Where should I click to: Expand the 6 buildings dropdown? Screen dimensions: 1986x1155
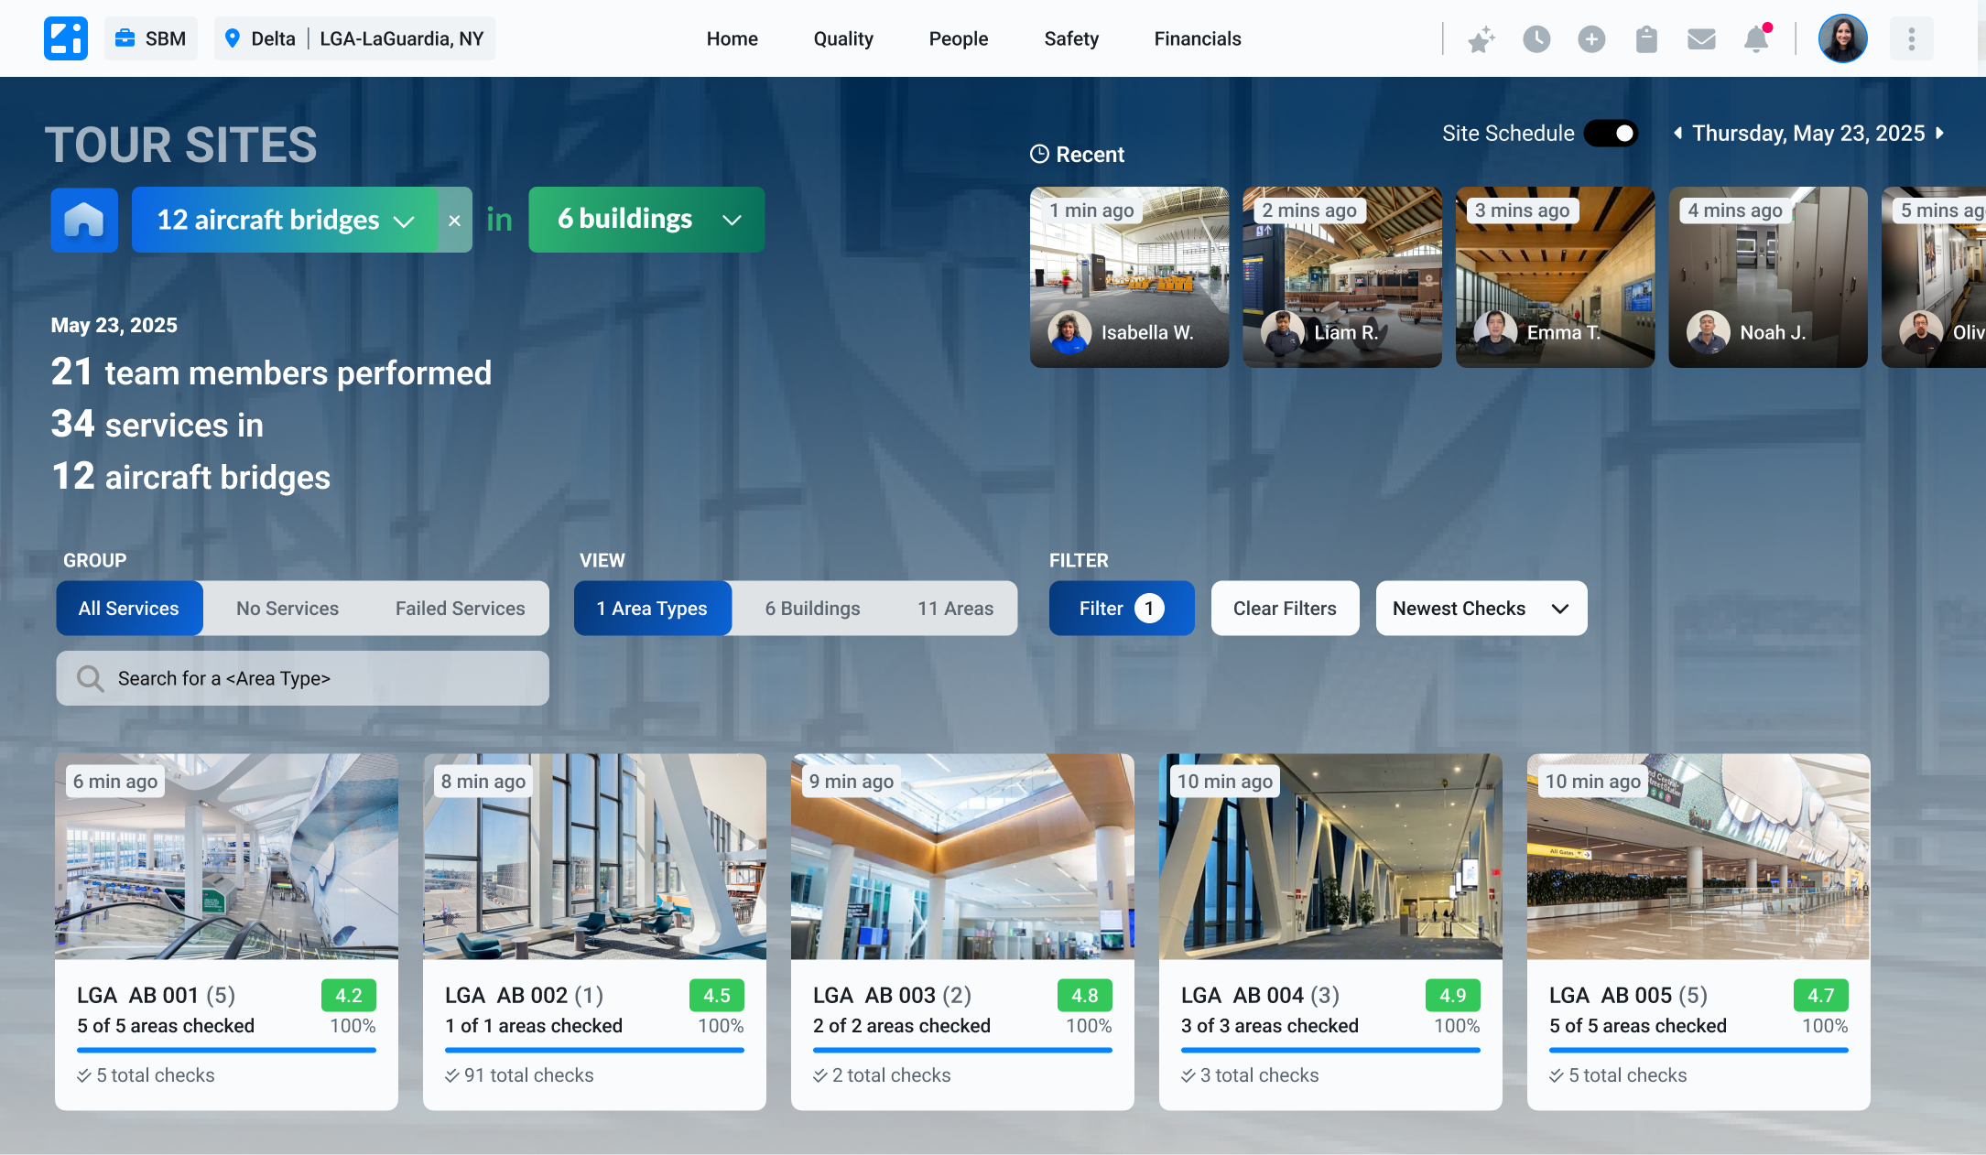(646, 220)
